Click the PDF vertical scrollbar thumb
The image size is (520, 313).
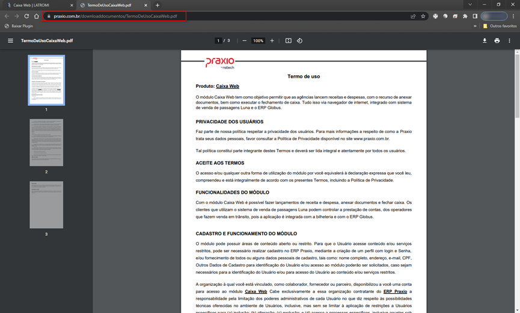click(x=517, y=85)
